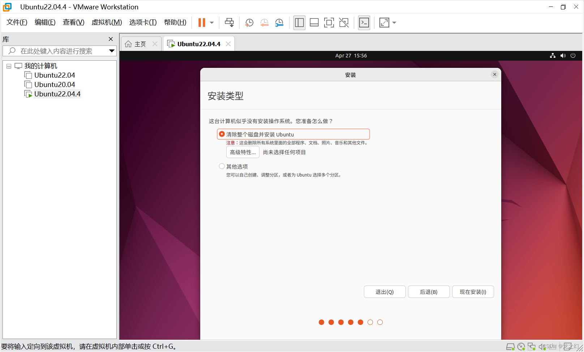The image size is (584, 352).
Task: Close the Ubuntu22.04.4 tab
Action: (228, 44)
